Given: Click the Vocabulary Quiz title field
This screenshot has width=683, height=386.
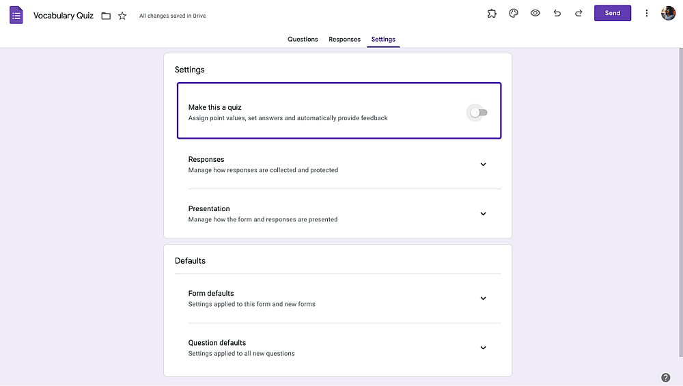Looking at the screenshot, I should click(x=63, y=16).
